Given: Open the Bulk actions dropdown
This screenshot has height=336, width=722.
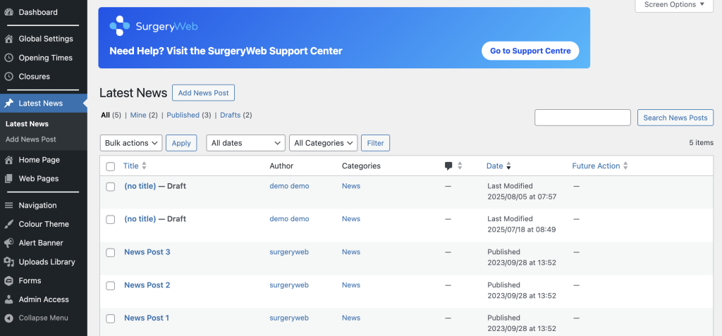Looking at the screenshot, I should point(131,143).
